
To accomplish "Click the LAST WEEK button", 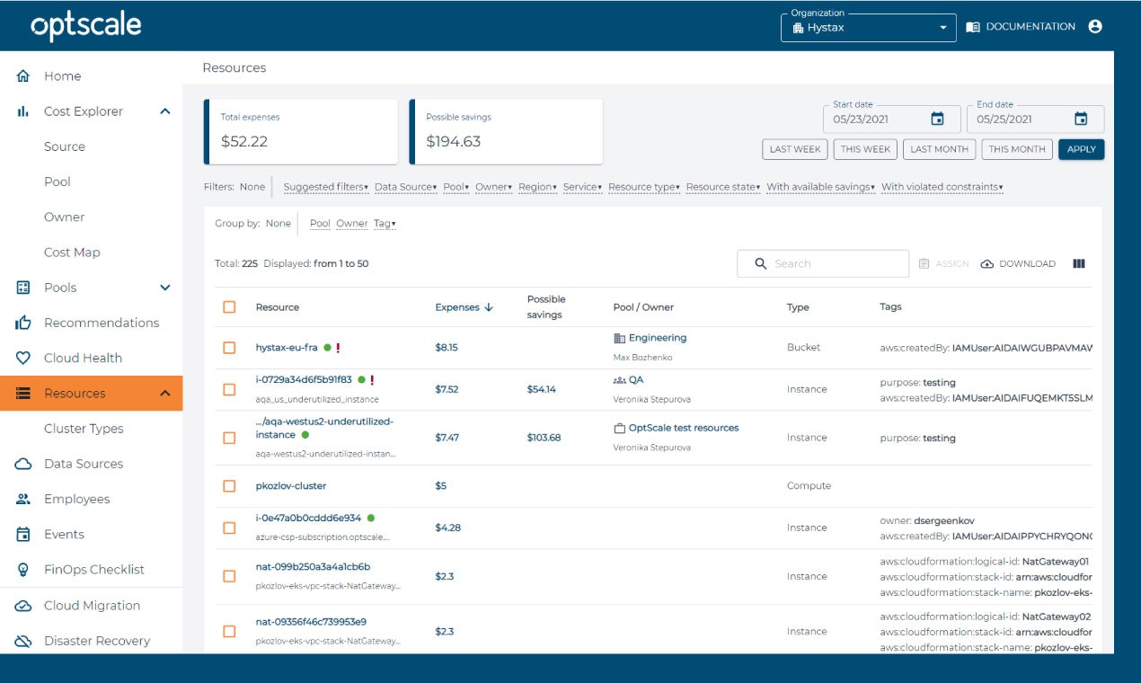I will click(x=795, y=149).
